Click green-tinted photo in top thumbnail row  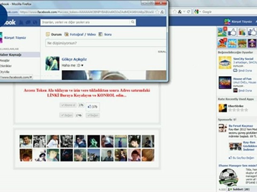(x=94, y=141)
